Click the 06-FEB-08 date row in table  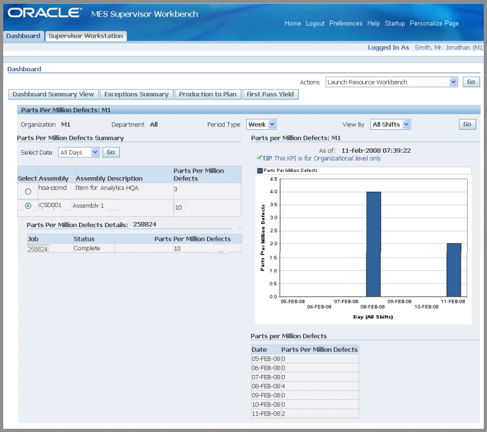[305, 368]
